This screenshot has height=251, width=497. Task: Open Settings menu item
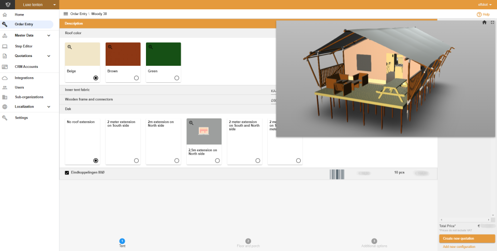tap(22, 117)
